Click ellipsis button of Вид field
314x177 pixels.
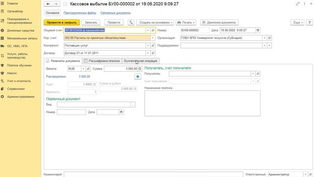point(133,104)
